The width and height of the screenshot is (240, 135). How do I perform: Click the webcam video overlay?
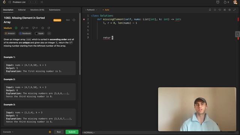(x=197, y=109)
